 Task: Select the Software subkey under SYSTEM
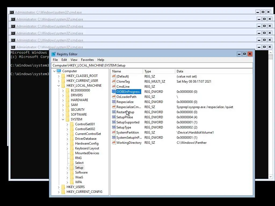tap(81, 172)
